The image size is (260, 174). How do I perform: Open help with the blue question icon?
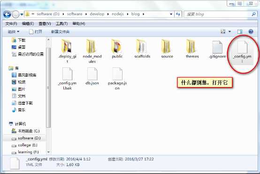click(251, 31)
